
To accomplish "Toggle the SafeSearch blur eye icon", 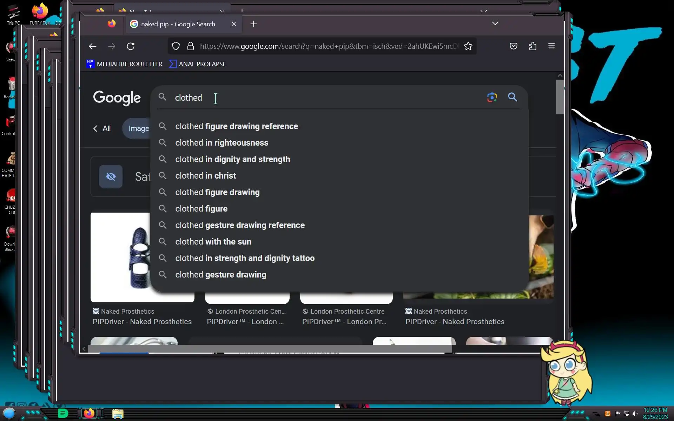I will tap(111, 176).
